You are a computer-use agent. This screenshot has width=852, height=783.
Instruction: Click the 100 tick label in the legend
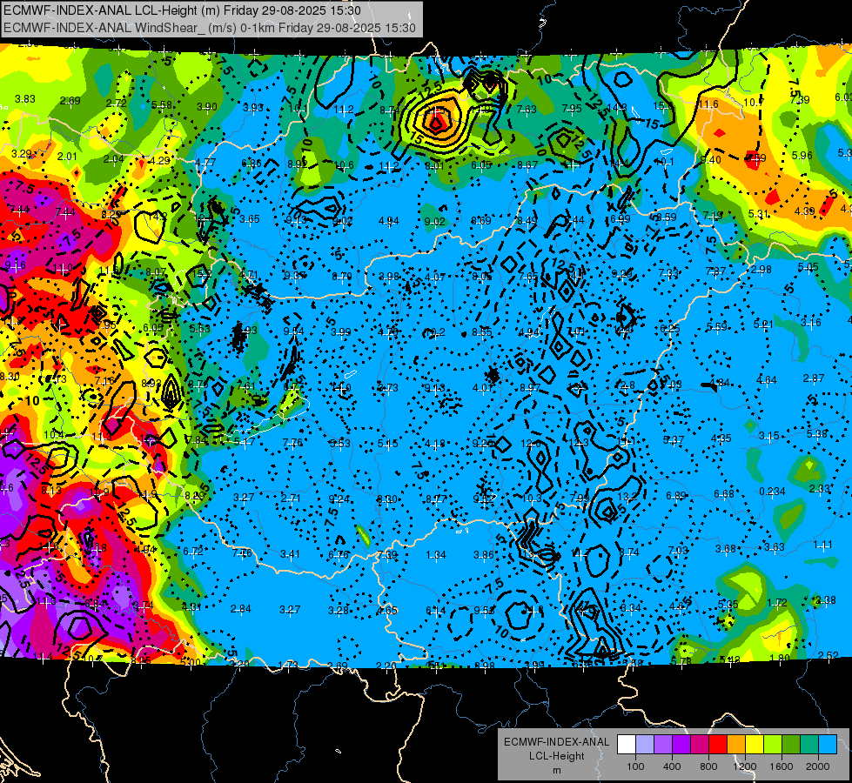(x=635, y=766)
